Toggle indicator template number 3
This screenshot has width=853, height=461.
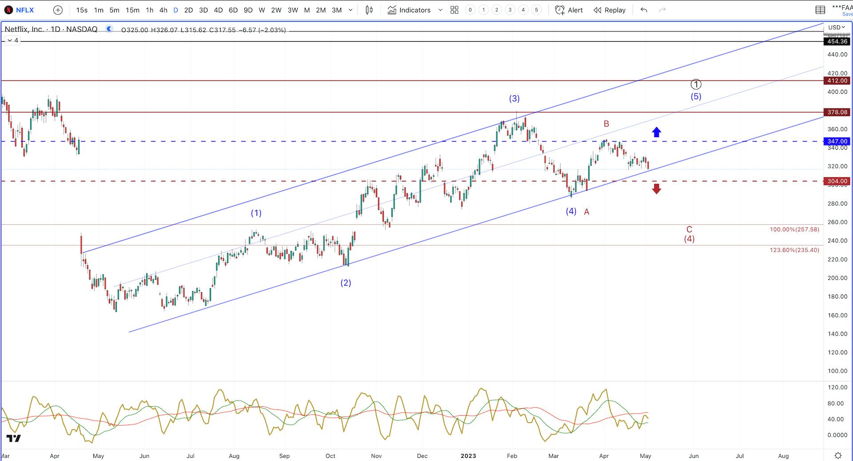click(x=510, y=10)
